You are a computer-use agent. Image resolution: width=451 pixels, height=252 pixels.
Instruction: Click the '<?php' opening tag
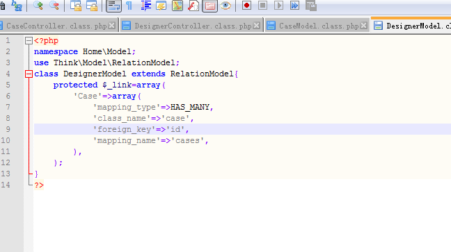click(x=46, y=40)
